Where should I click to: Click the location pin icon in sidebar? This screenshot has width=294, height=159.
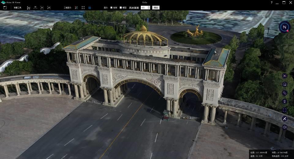[285, 102]
